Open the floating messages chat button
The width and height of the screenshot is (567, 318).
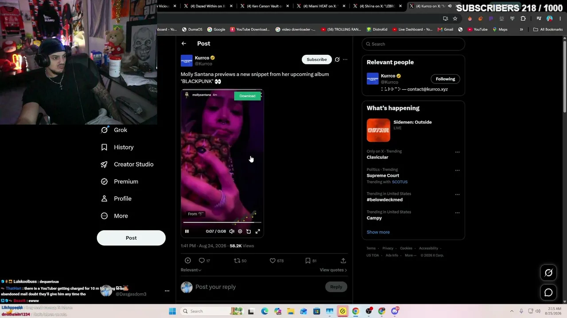coord(548,292)
